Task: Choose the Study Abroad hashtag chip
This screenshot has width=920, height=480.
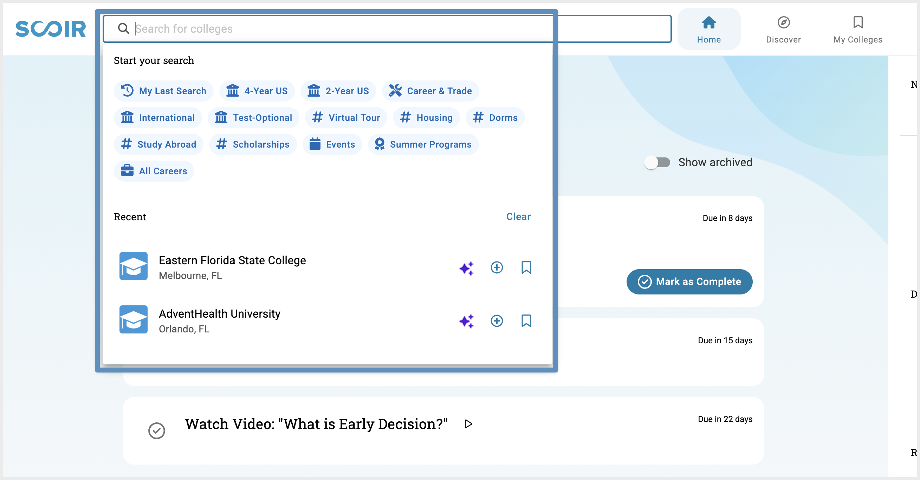Action: [158, 144]
